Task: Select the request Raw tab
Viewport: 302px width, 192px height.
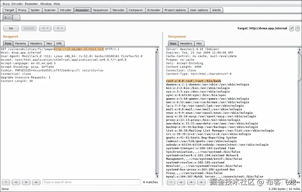Action: [x=8, y=43]
